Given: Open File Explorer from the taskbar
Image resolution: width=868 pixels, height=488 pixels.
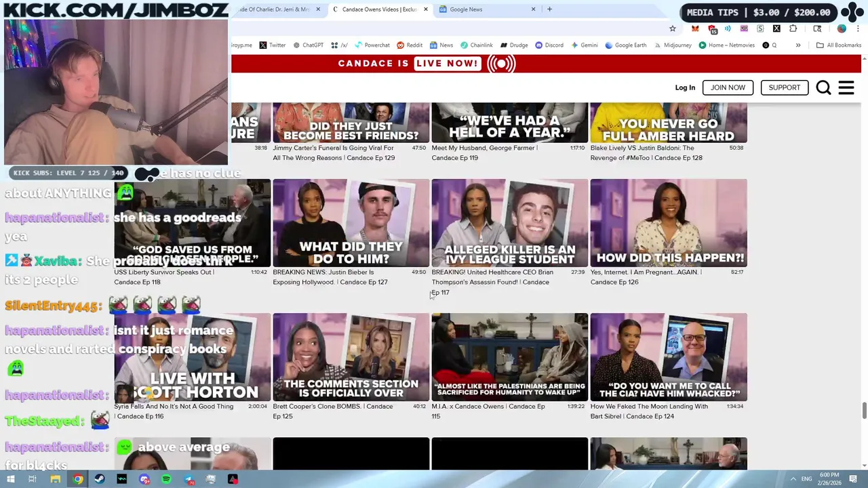Looking at the screenshot, I should (x=56, y=479).
